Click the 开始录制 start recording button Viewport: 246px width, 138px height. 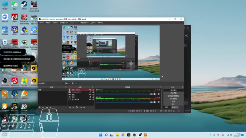click(x=173, y=93)
